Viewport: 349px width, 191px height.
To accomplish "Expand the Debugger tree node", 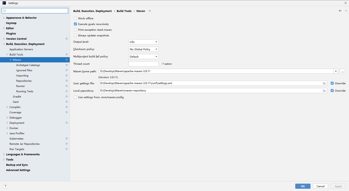I will point(7,118).
